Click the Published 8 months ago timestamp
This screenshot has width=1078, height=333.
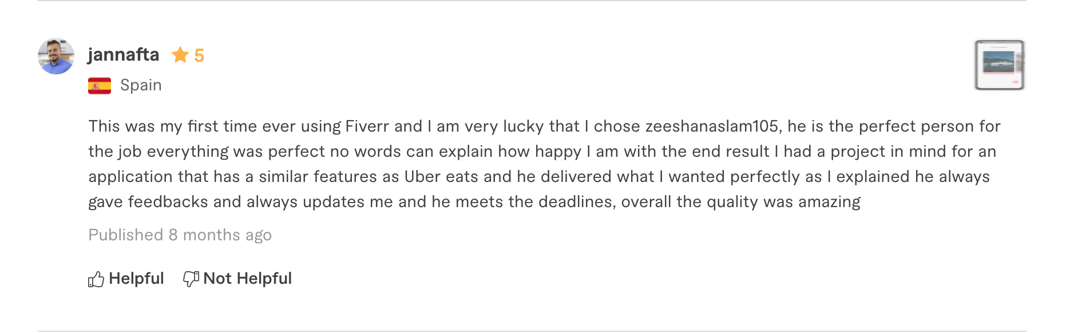[180, 235]
